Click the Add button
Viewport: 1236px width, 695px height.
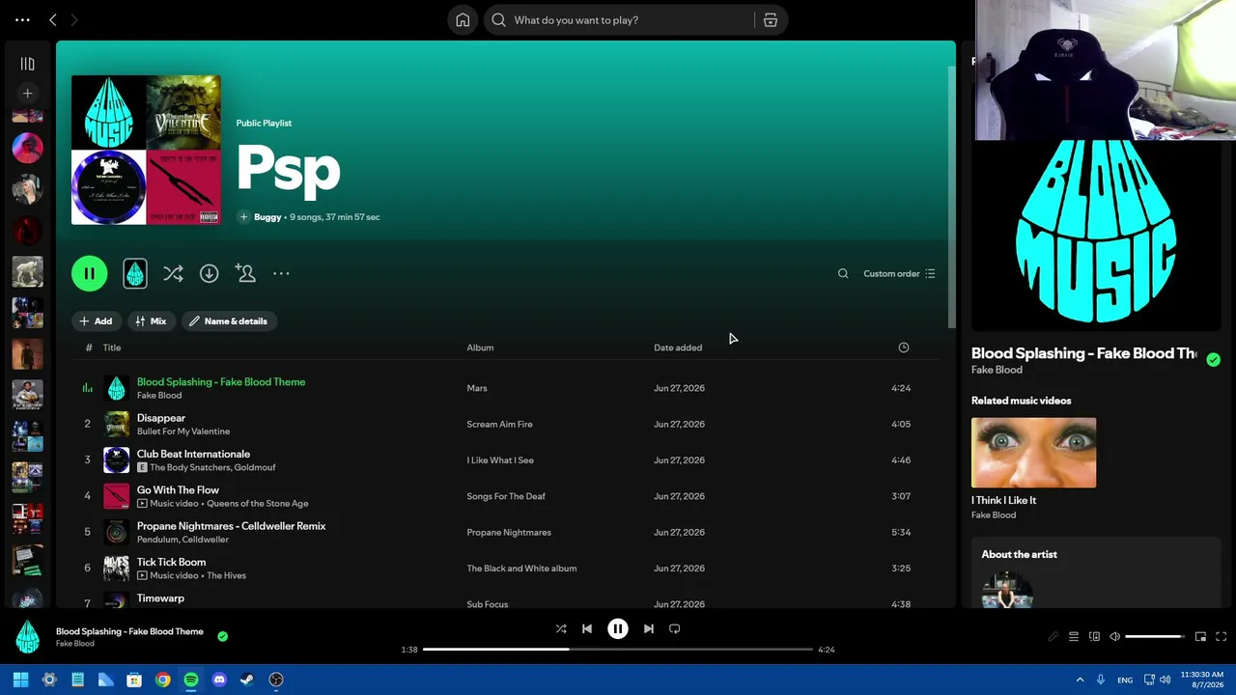click(x=96, y=321)
